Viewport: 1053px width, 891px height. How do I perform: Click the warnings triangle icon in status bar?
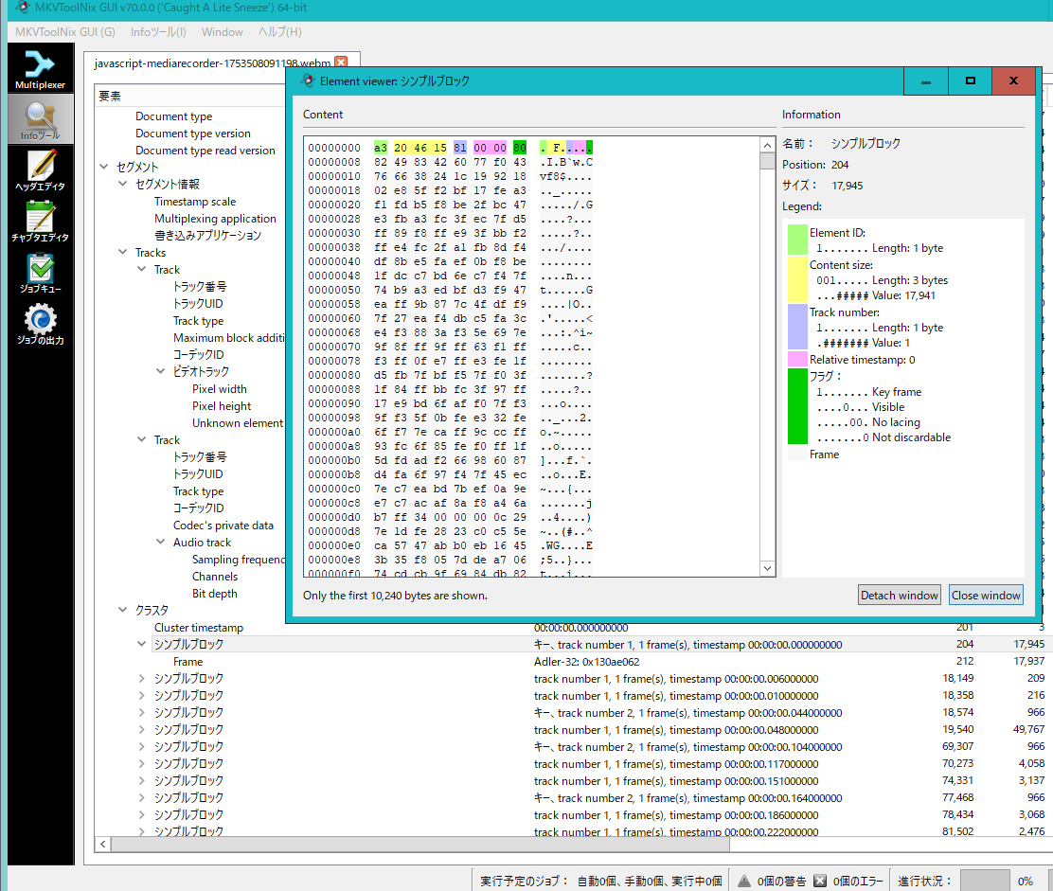coord(744,881)
